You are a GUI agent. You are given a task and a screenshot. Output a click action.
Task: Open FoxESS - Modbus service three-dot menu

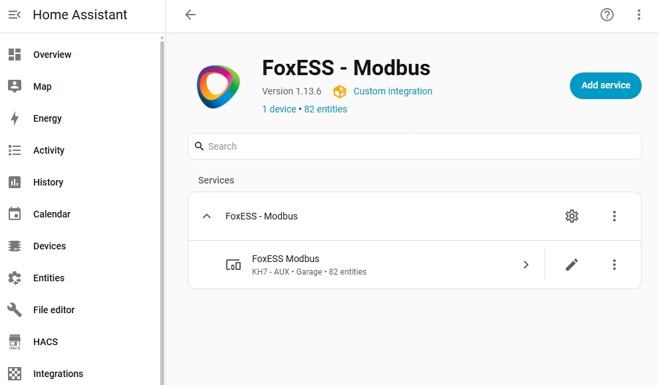[x=614, y=216]
